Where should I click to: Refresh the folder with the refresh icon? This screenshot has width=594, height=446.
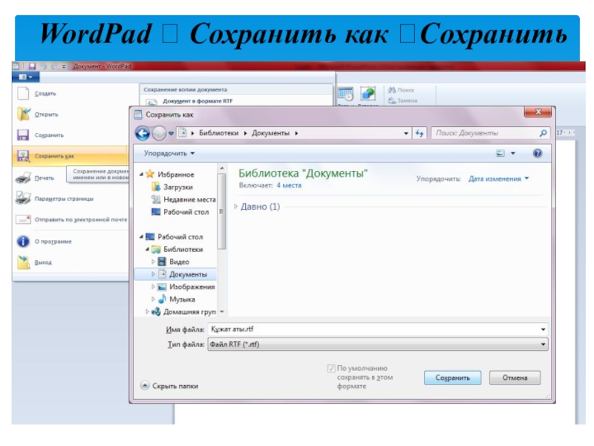pyautogui.click(x=420, y=133)
